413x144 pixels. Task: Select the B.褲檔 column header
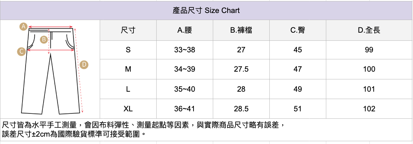pyautogui.click(x=241, y=31)
